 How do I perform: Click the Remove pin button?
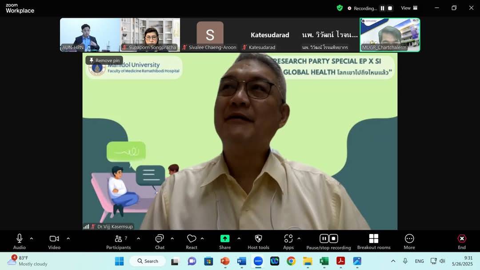click(104, 60)
